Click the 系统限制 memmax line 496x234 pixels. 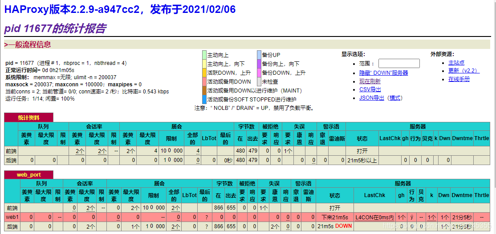click(61, 77)
